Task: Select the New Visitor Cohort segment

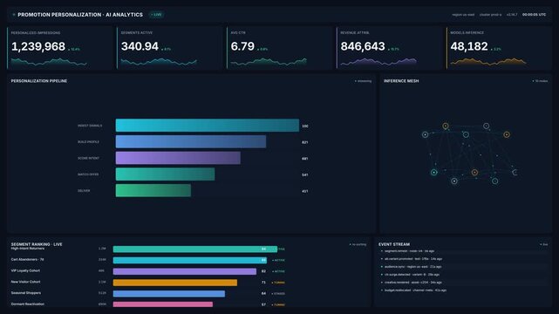Action: [148, 283]
